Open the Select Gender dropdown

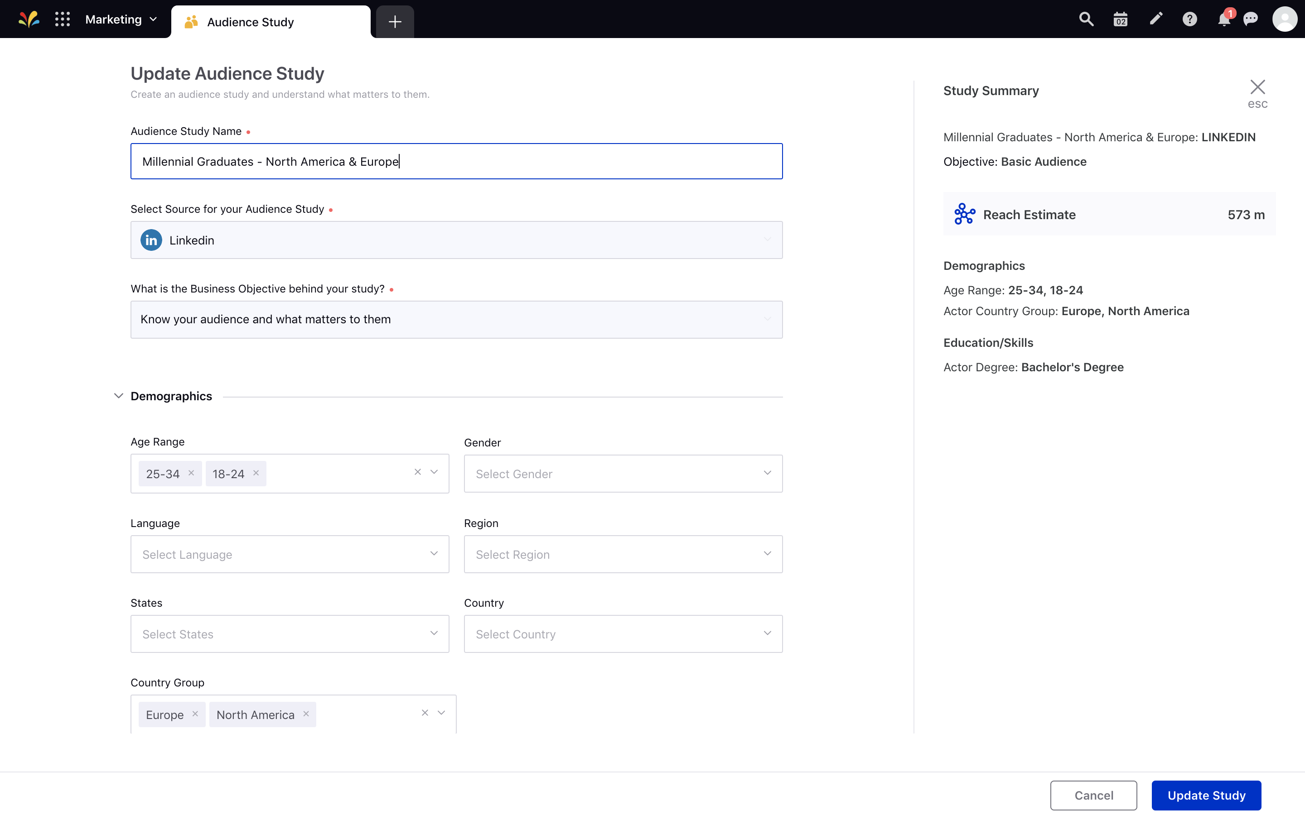click(623, 473)
